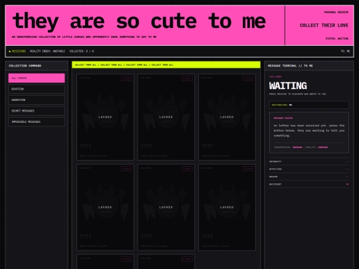Click the Locked badge on the third-row second card

(x=187, y=259)
